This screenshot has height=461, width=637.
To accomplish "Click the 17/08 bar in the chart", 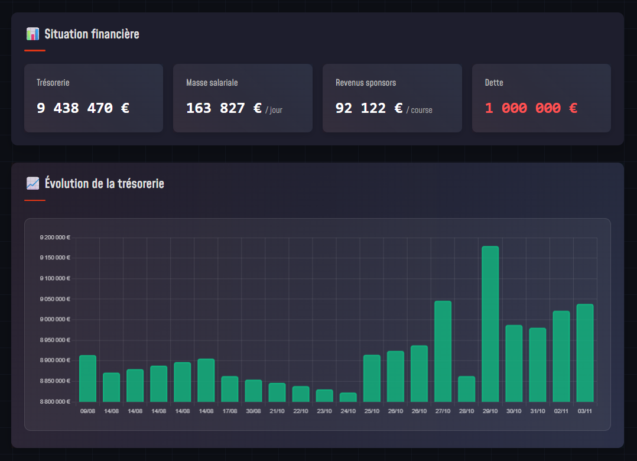I will [x=229, y=389].
